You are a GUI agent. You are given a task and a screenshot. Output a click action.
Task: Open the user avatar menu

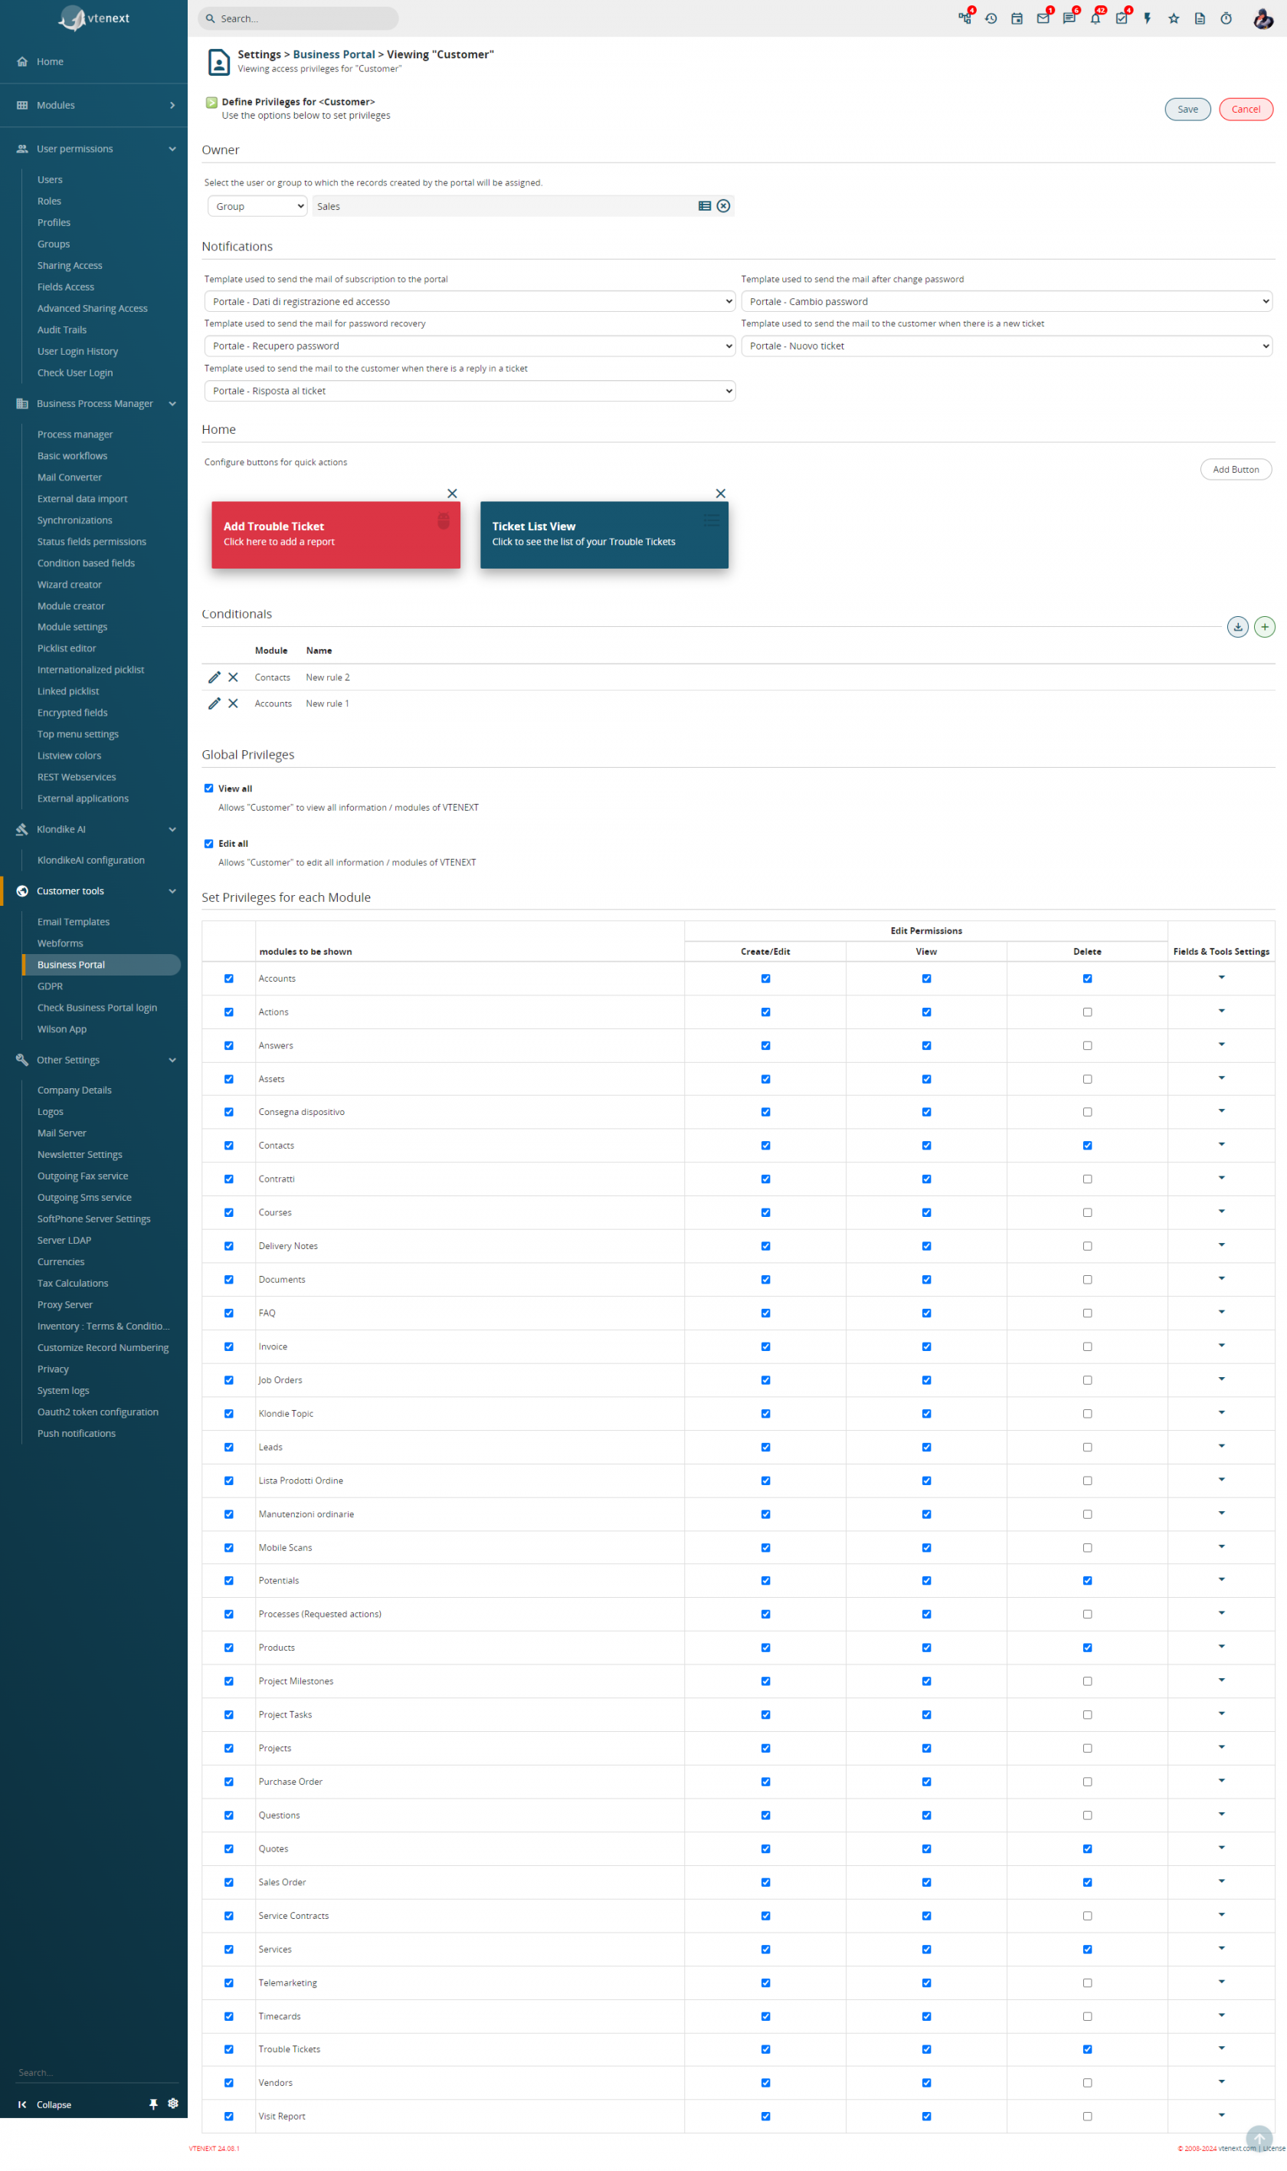pos(1262,18)
